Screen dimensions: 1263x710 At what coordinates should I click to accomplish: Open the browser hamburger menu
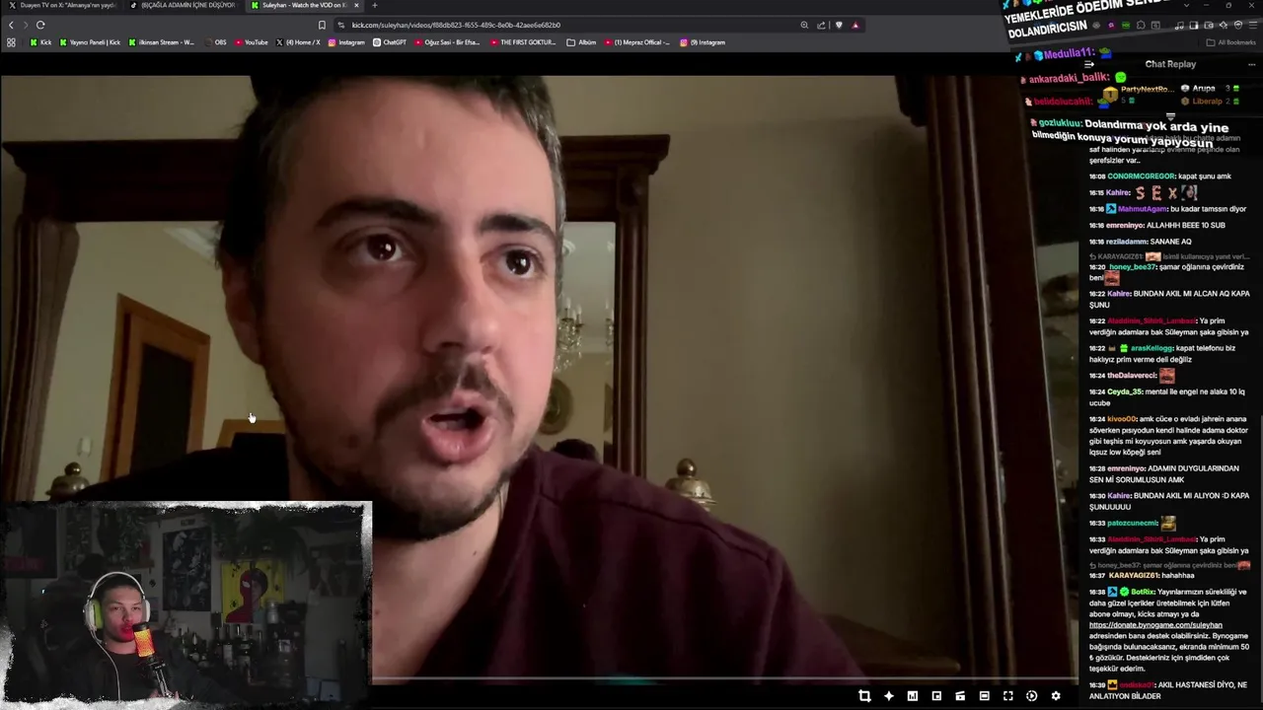[x=1251, y=25]
